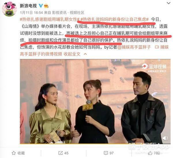Open the @捕娱高手蓝胖子 mention link
Viewport: 173px width, 158px height.
pos(134,47)
